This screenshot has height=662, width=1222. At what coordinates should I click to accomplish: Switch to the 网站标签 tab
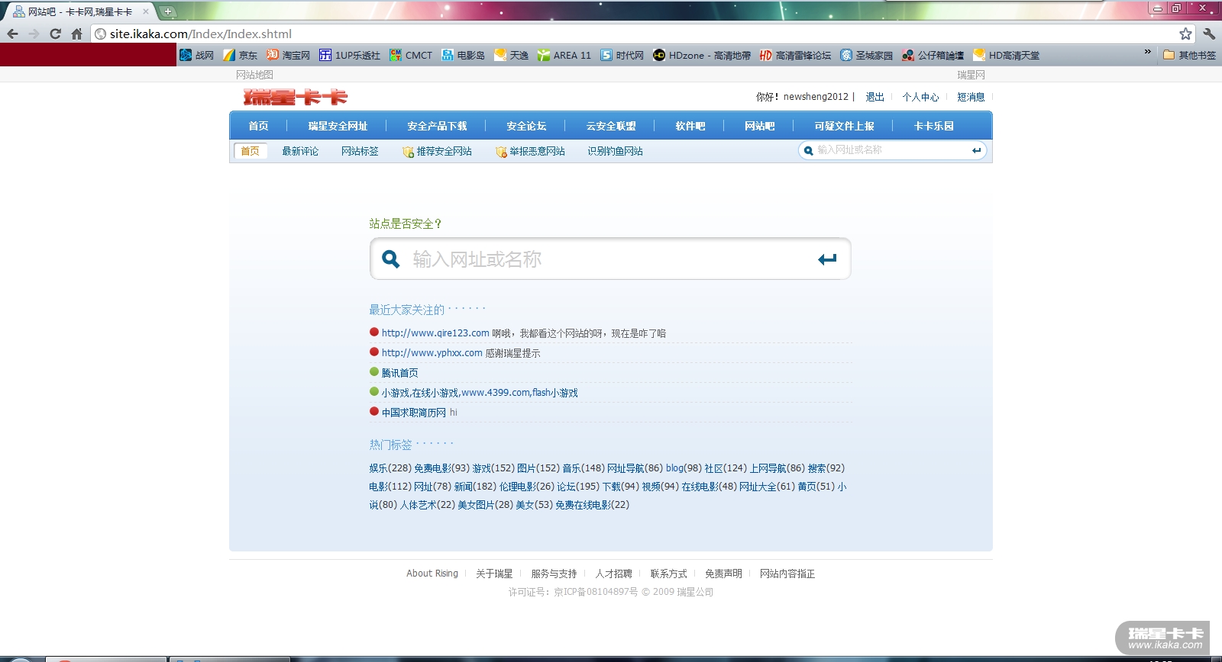[360, 151]
